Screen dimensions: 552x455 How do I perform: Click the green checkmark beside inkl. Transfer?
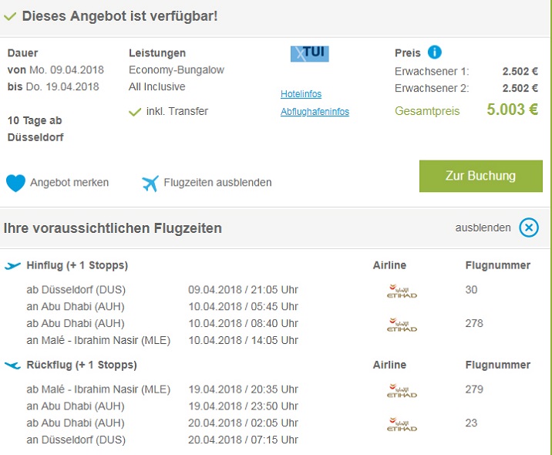click(135, 112)
